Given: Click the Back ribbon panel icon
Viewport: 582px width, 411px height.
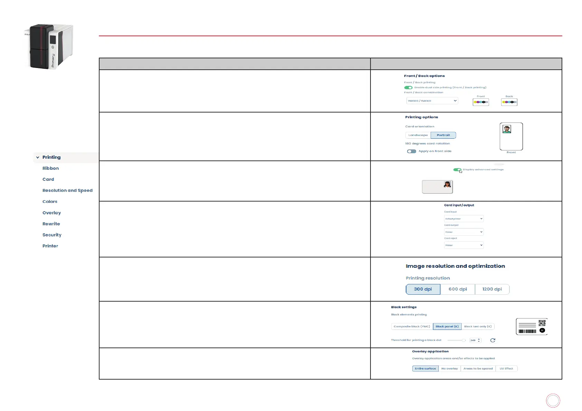Looking at the screenshot, I should pyautogui.click(x=509, y=102).
